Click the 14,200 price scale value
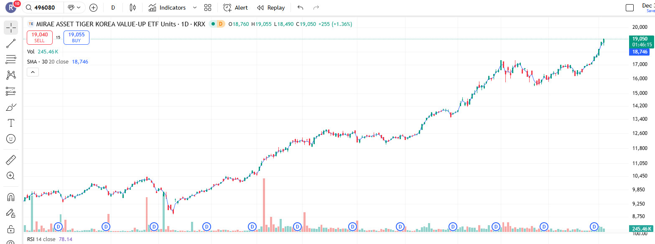 click(x=640, y=106)
